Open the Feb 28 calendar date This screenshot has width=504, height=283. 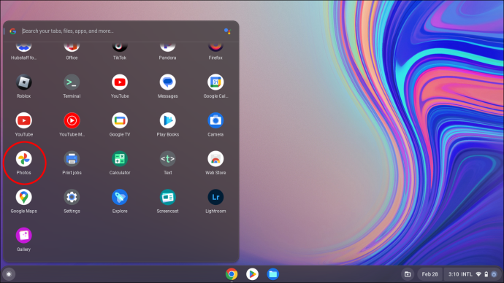point(429,274)
